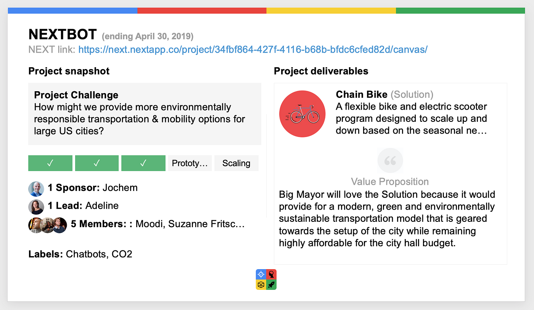Open the NEXT project canvas link
The width and height of the screenshot is (534, 310).
(x=253, y=49)
